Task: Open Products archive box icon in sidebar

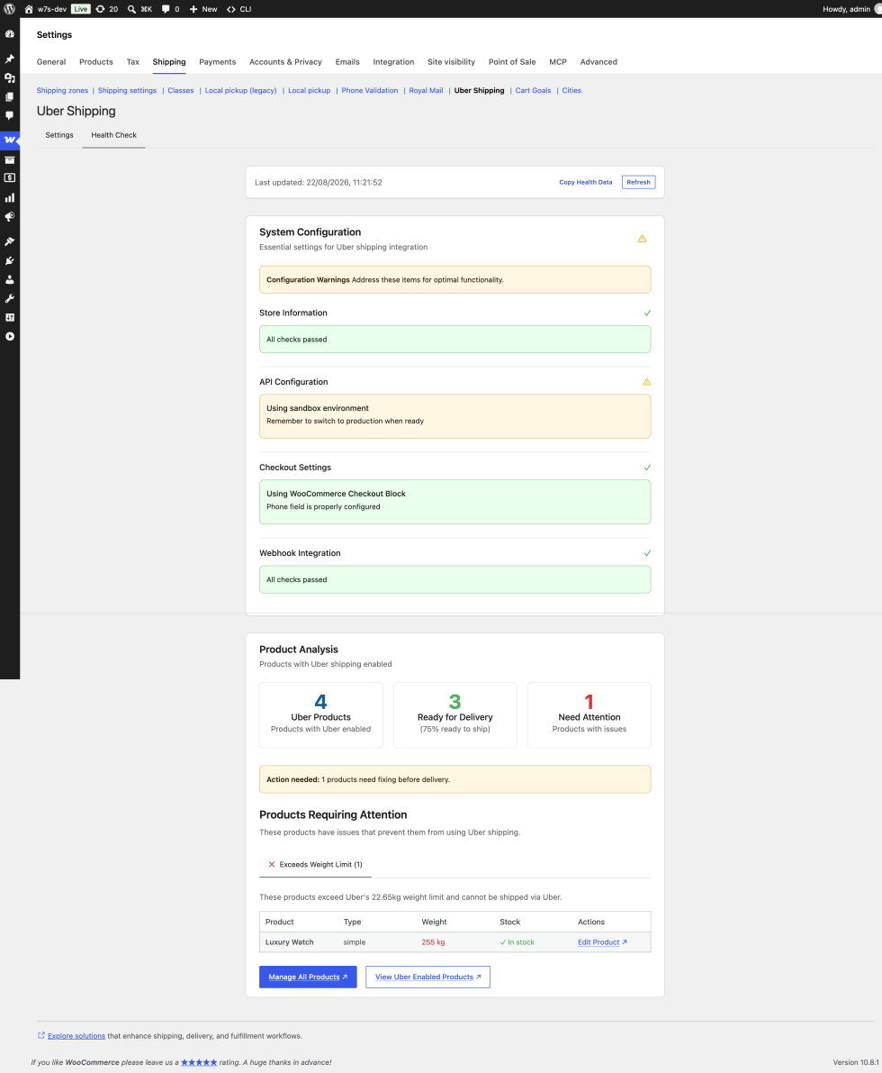Action: tap(10, 159)
